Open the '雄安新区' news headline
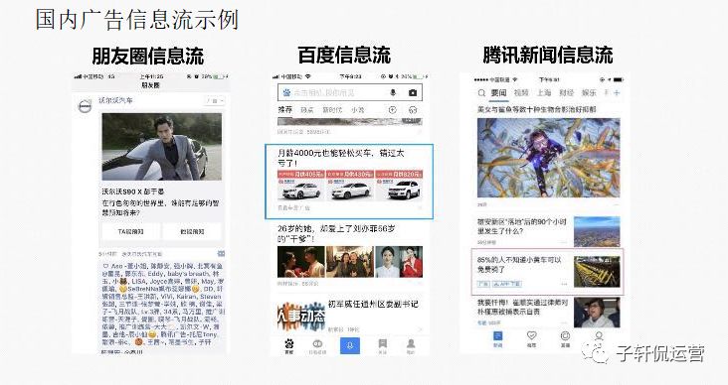 pyautogui.click(x=522, y=226)
